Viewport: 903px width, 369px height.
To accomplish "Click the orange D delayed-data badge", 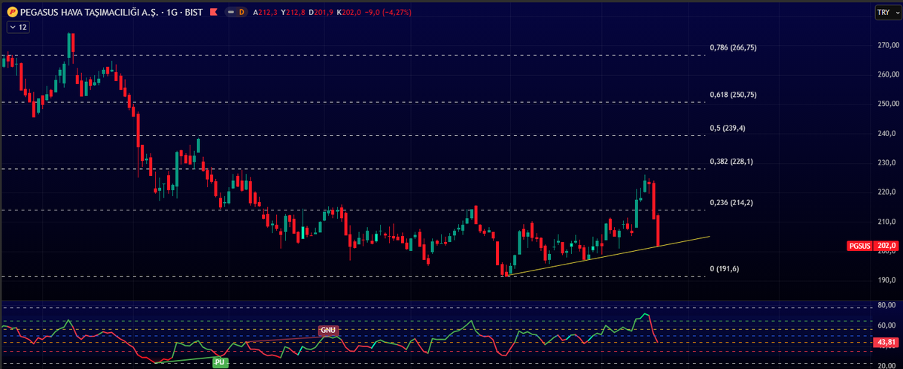I will point(241,12).
